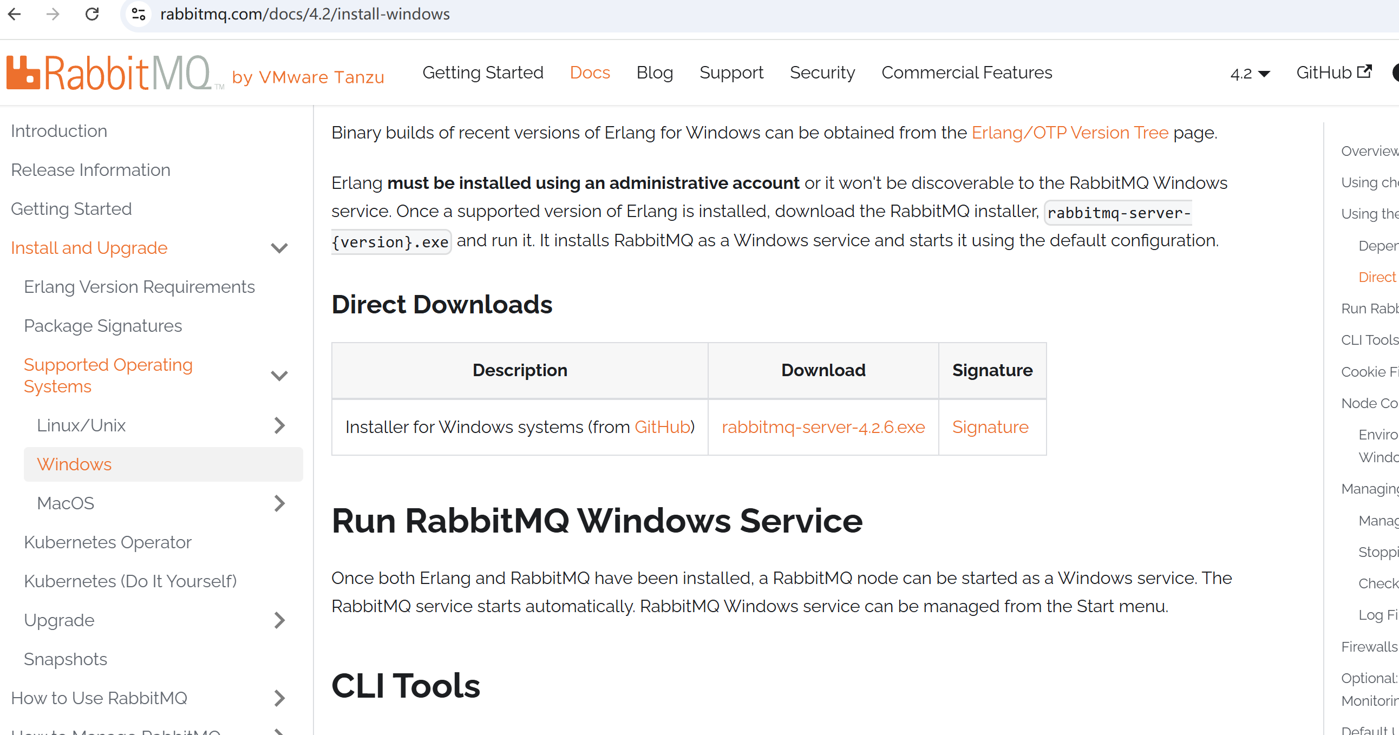The image size is (1399, 735).
Task: Reload the page with the refresh icon
Action: [x=93, y=14]
